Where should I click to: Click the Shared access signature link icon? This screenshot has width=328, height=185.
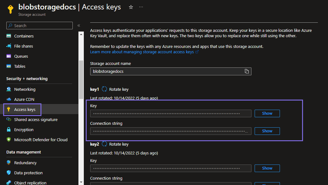(9, 119)
